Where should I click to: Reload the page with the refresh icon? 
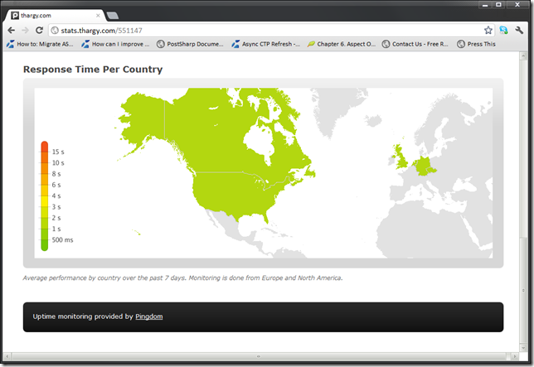(39, 31)
